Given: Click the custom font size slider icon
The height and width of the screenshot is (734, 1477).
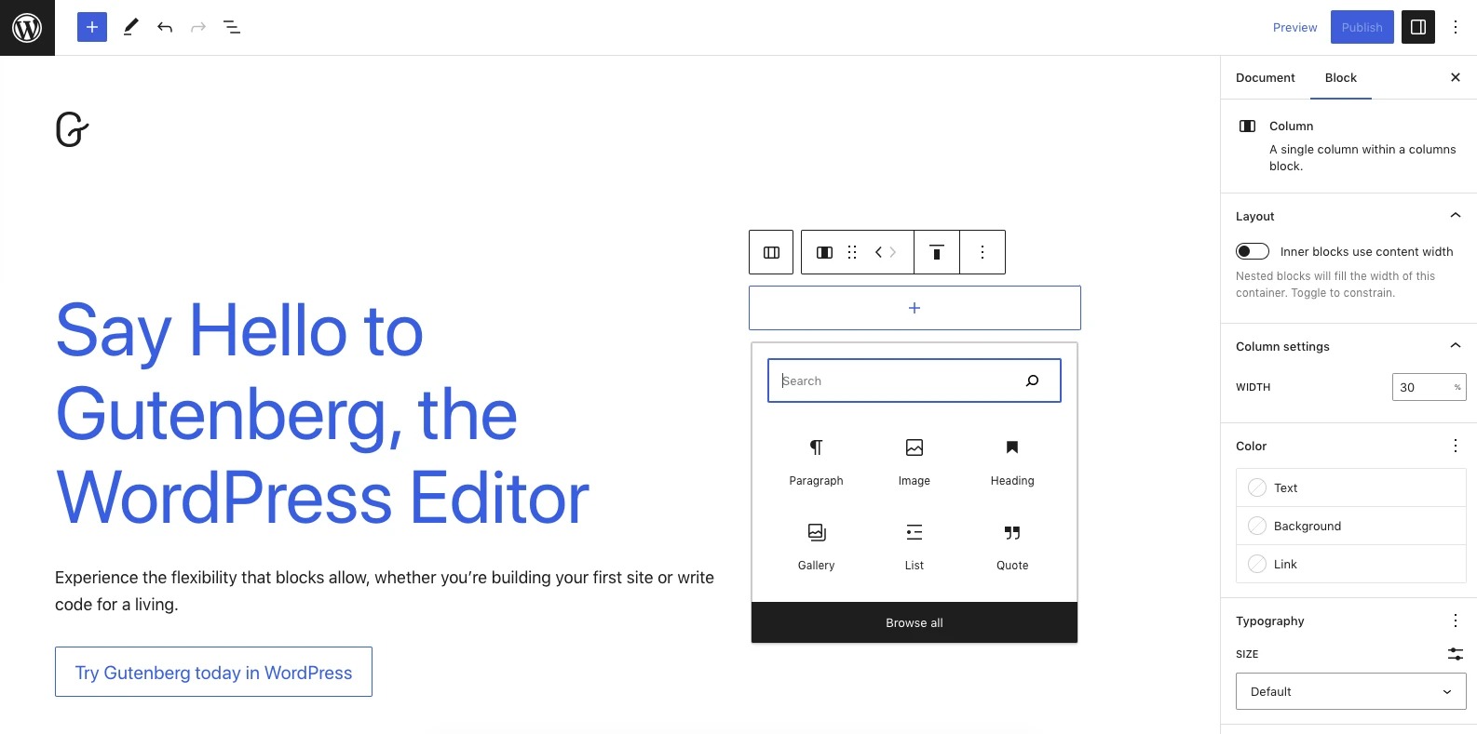Looking at the screenshot, I should click(x=1456, y=654).
